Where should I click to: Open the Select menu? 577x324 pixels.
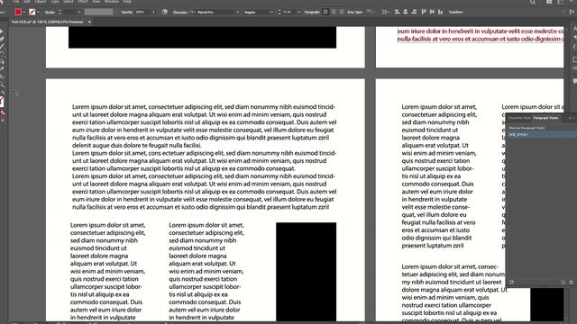69,2
